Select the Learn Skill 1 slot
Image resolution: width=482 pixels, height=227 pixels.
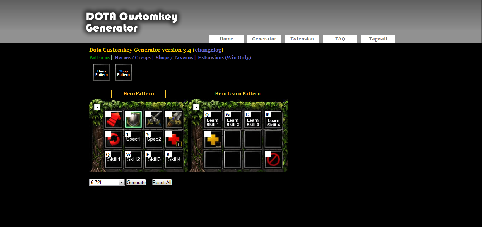tap(213, 120)
